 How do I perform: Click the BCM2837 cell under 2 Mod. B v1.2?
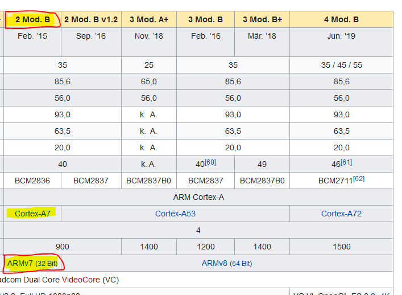tap(91, 181)
